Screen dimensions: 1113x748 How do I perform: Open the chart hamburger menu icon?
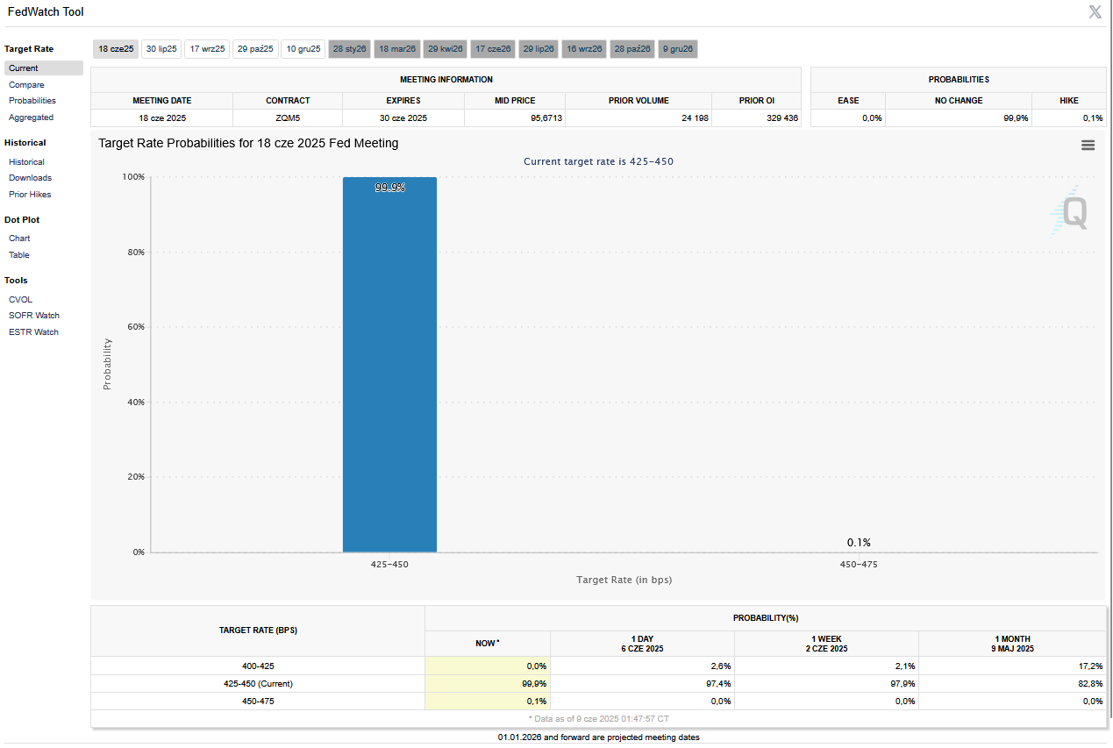tap(1088, 146)
